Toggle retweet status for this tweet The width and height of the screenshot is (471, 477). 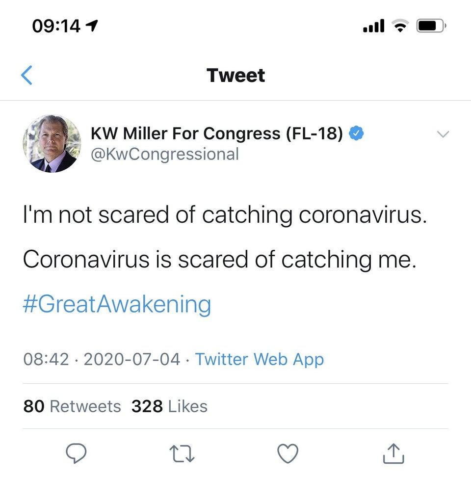click(x=182, y=454)
